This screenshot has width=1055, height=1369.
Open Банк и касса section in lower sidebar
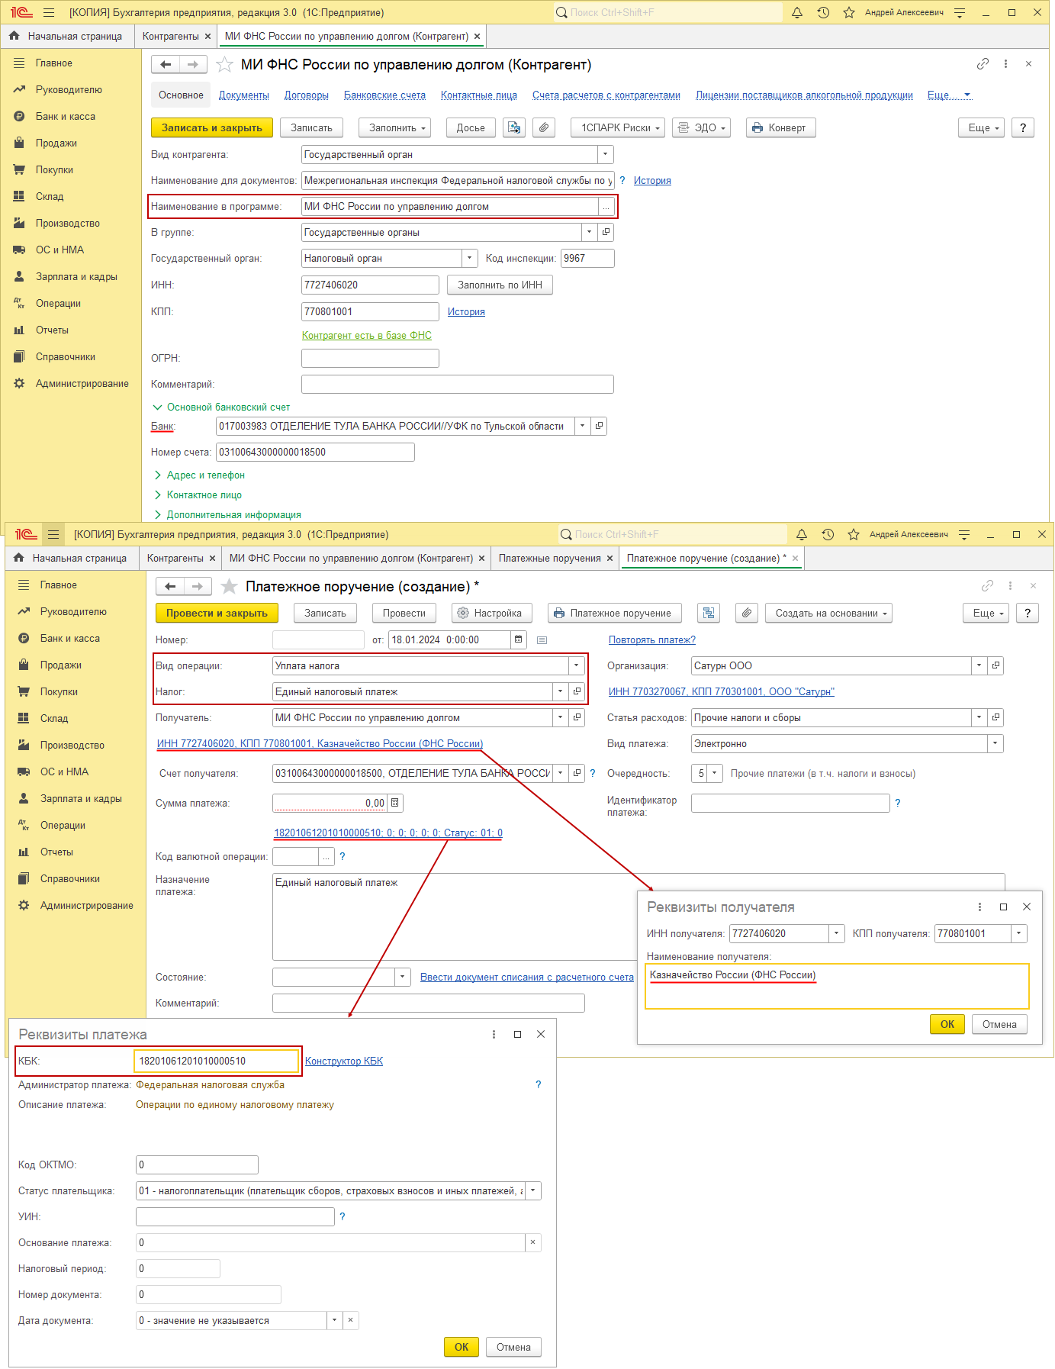tap(70, 639)
